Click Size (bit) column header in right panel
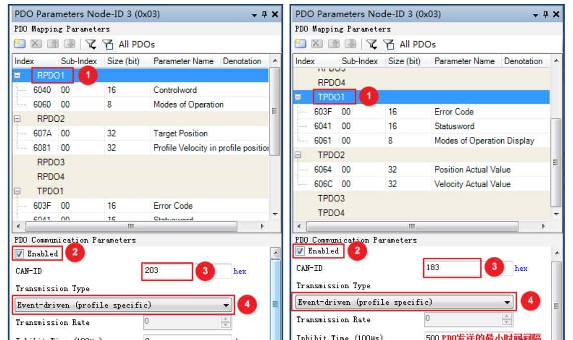The width and height of the screenshot is (573, 340). tap(409, 61)
